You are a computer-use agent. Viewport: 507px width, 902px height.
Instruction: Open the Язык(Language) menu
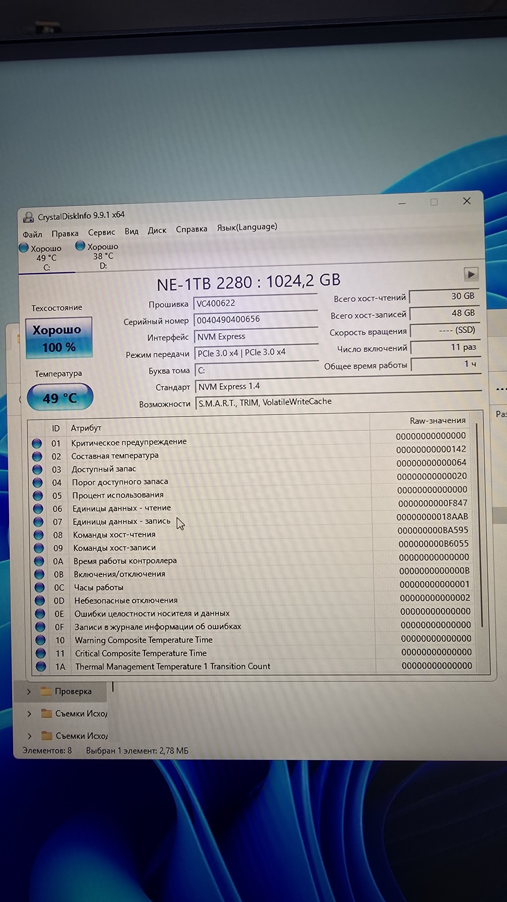pos(247,227)
